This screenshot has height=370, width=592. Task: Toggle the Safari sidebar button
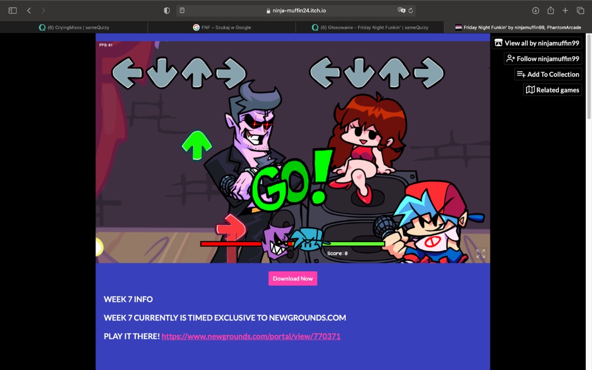[12, 11]
